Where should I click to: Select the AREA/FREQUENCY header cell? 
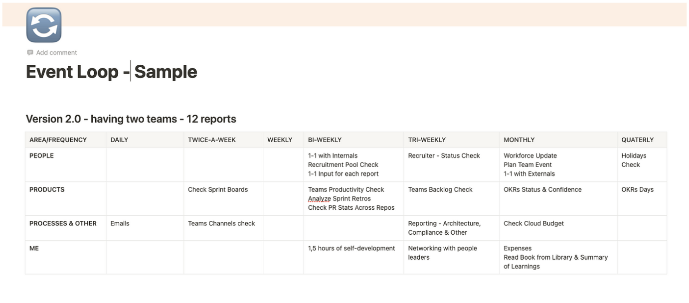point(58,140)
